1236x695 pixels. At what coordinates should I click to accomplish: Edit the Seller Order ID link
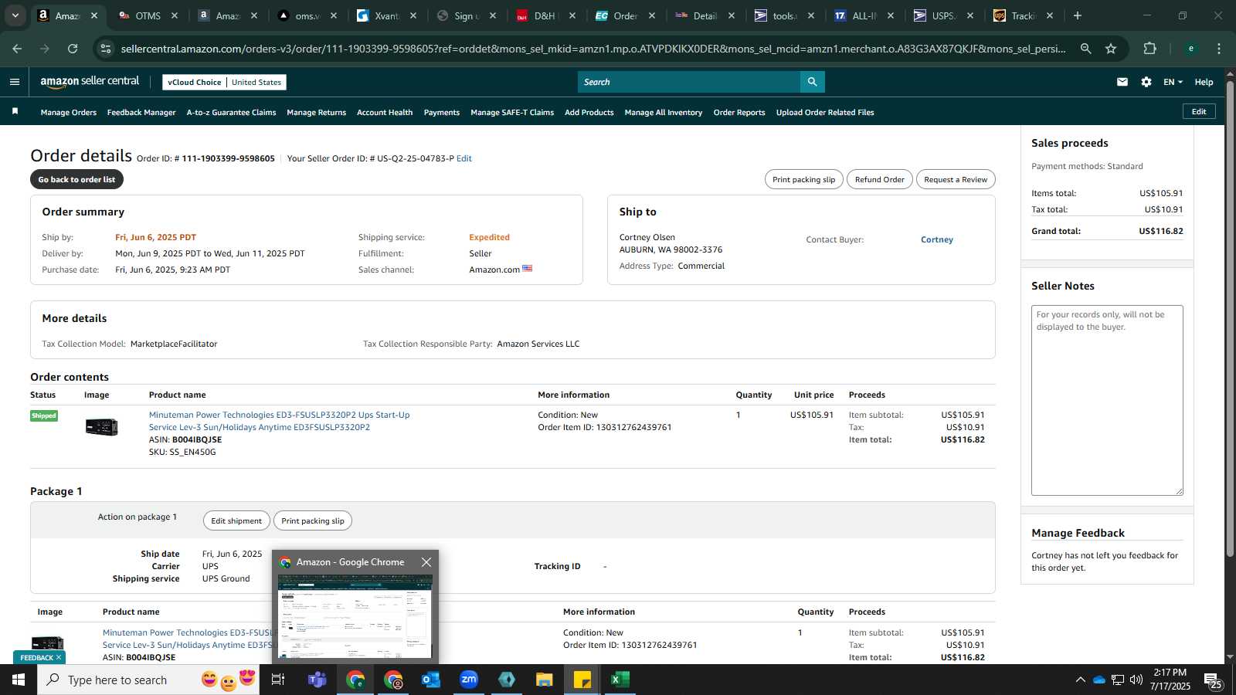pyautogui.click(x=463, y=158)
